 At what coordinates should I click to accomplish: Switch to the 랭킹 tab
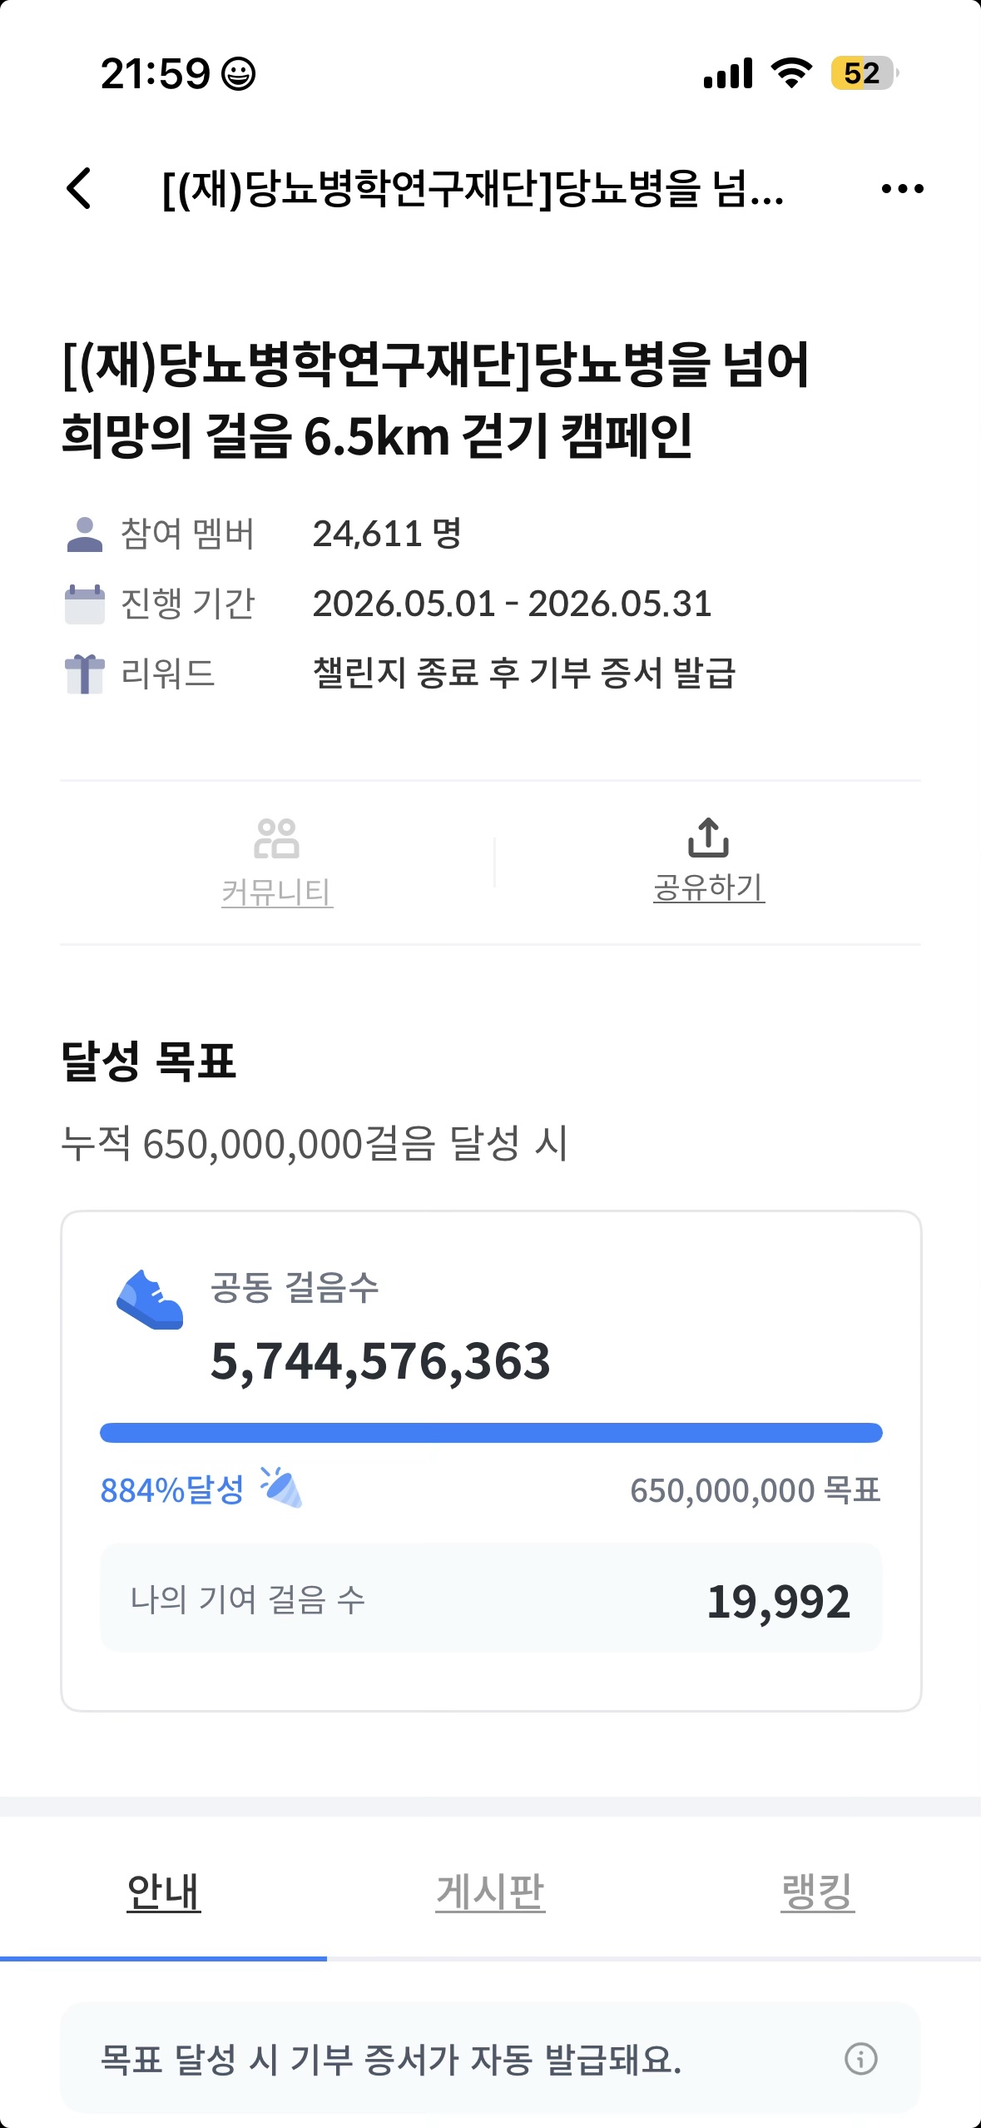(817, 1892)
